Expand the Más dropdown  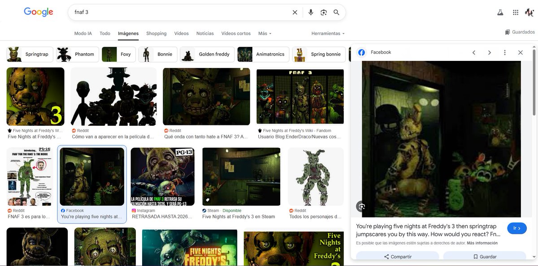click(x=265, y=34)
